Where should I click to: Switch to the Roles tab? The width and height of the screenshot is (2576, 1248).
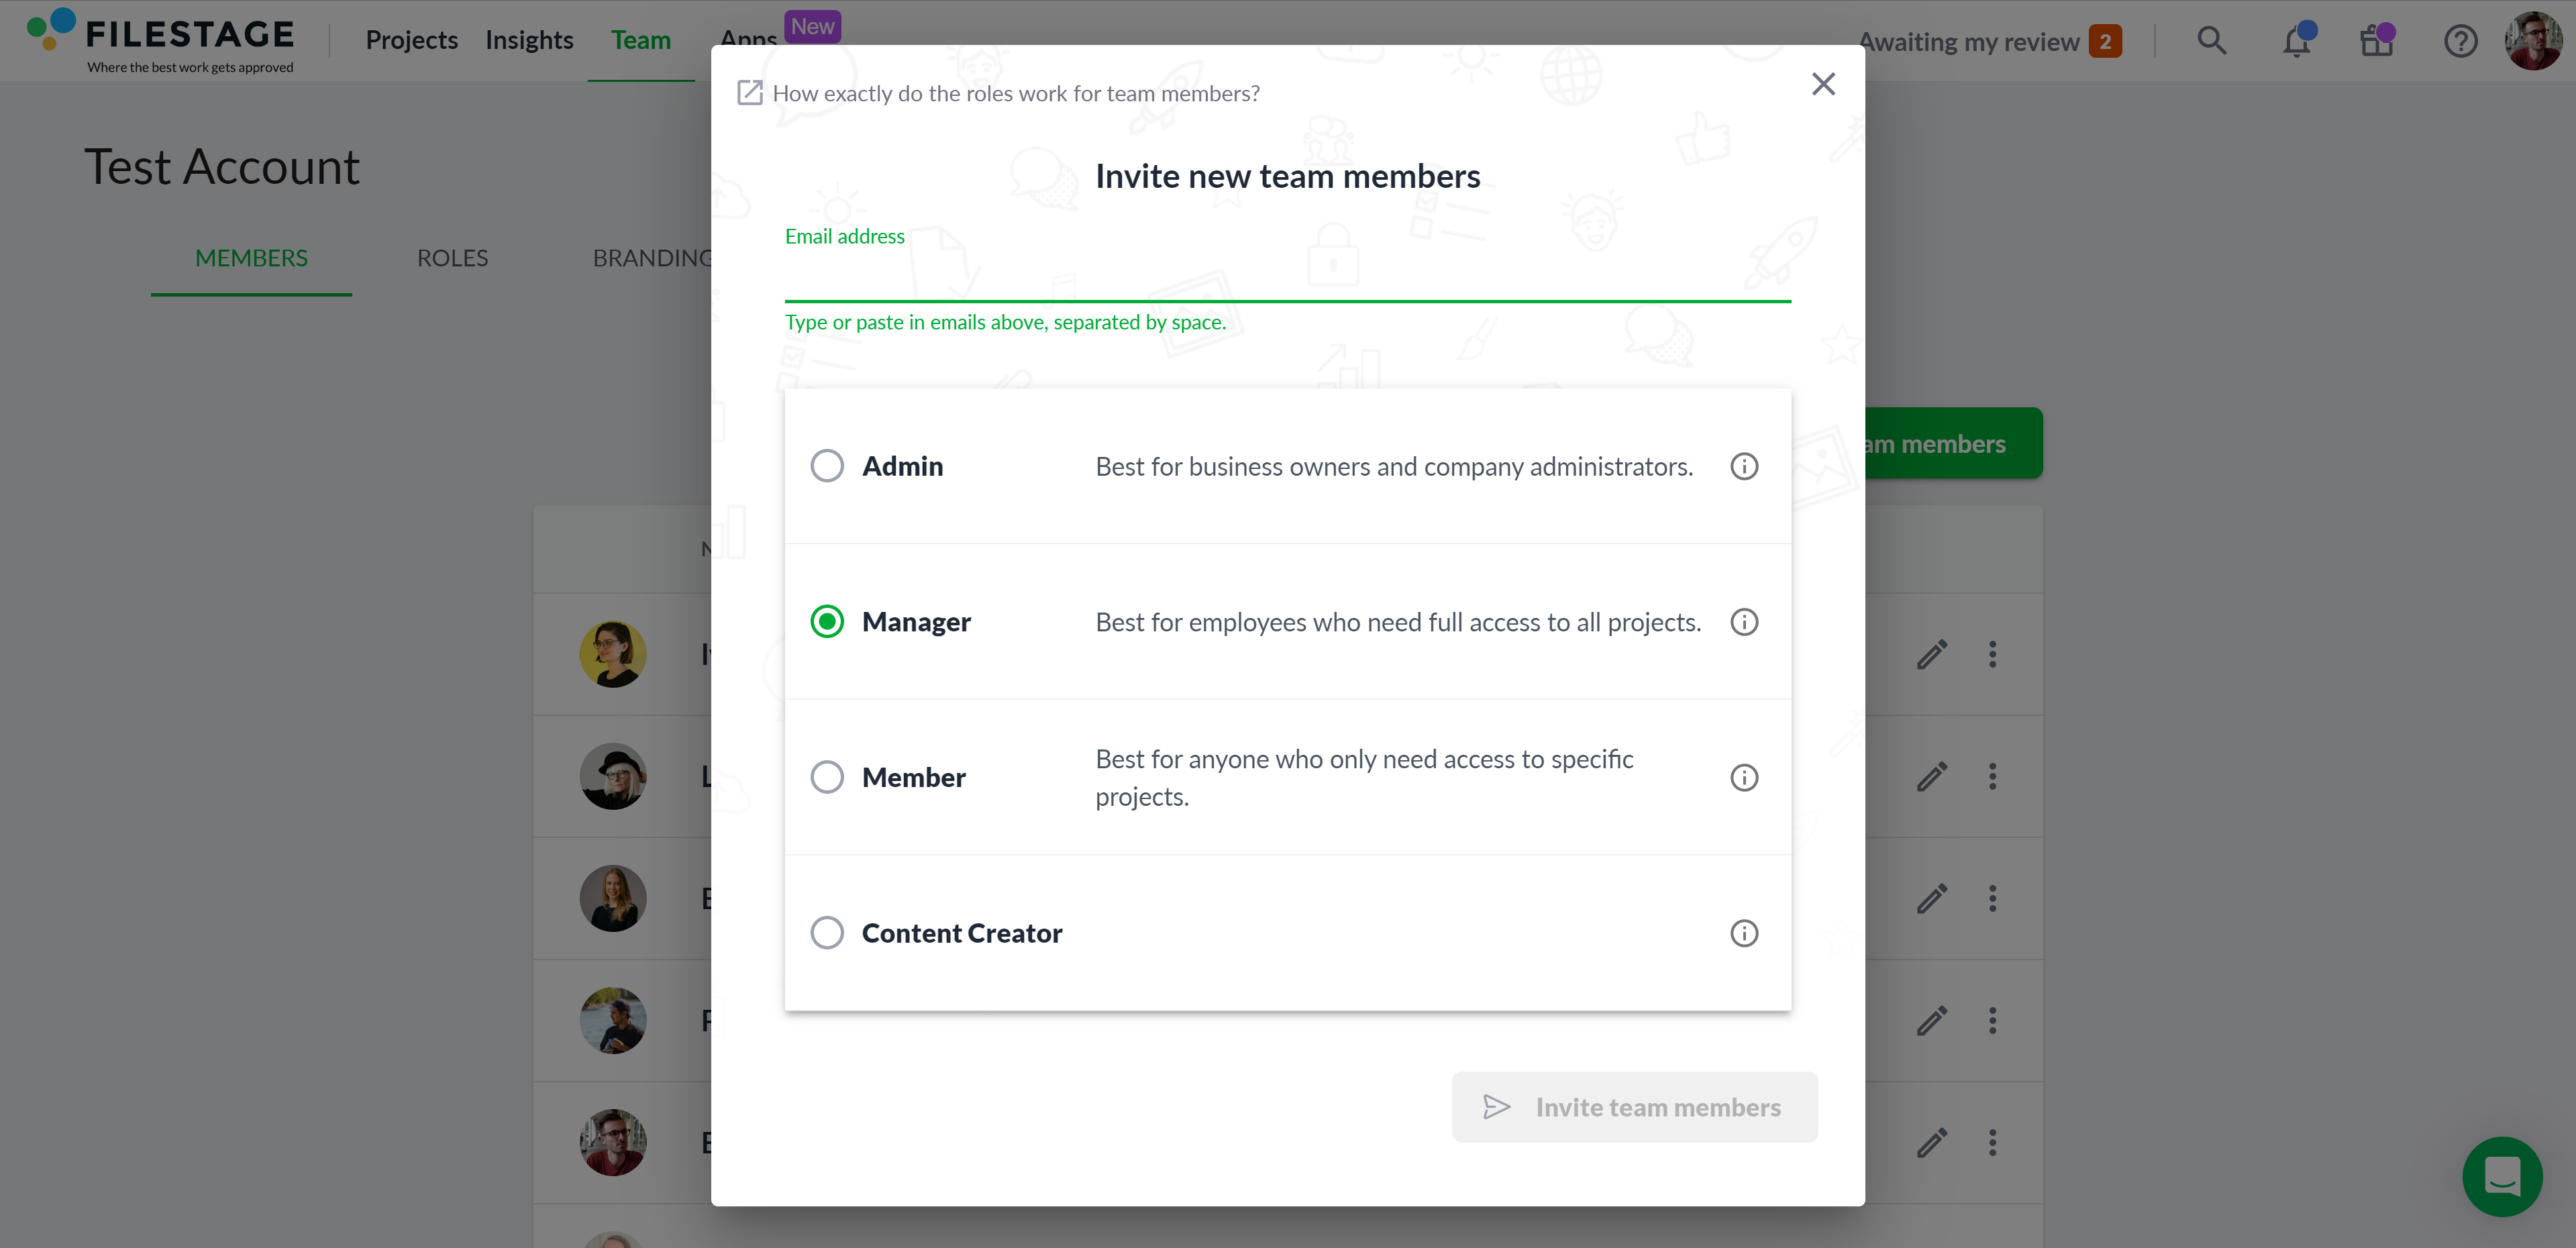(452, 258)
